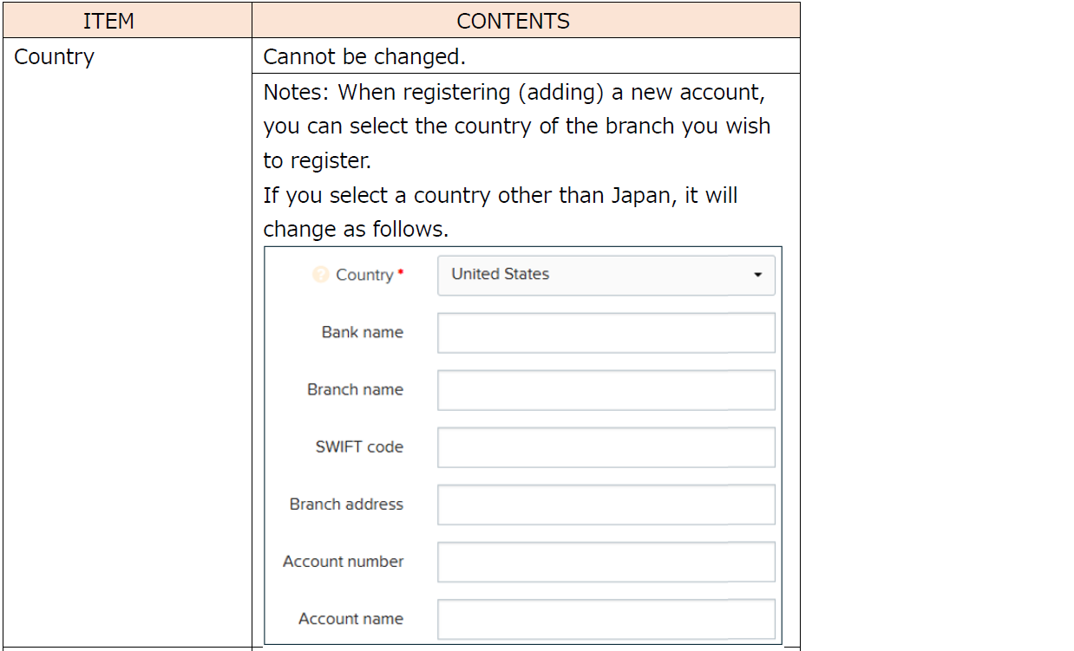Click the Account name label
Screen dimensions: 1074x651
pyautogui.click(x=350, y=618)
